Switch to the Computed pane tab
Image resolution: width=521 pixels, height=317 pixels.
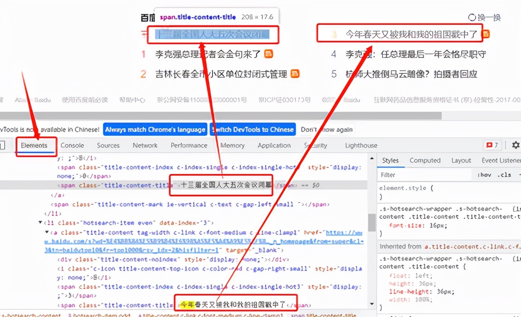(425, 160)
